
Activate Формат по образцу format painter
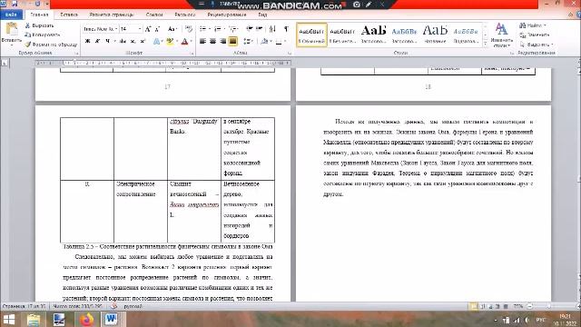(51, 45)
